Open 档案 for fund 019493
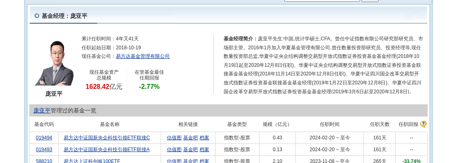This screenshot has width=457, height=163. pyautogui.click(x=204, y=150)
